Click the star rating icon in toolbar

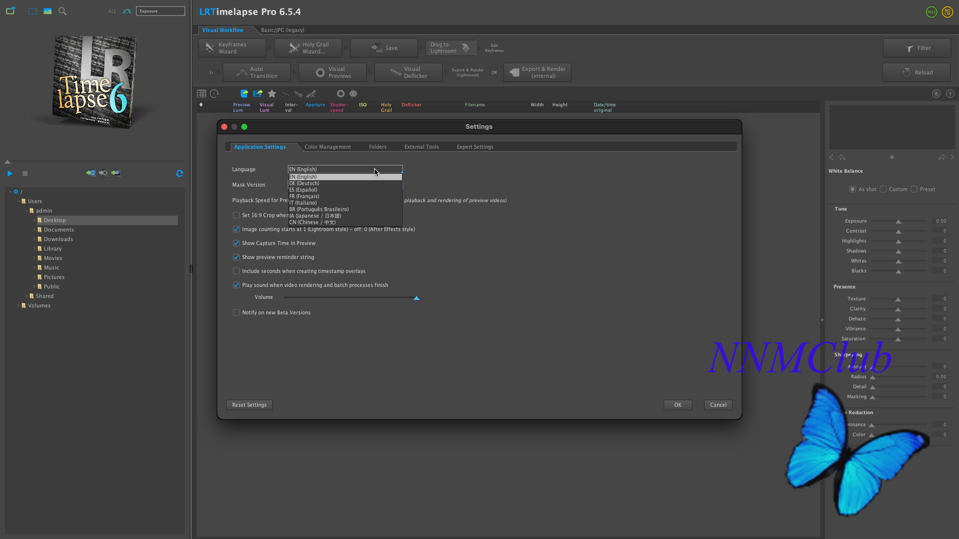click(272, 93)
